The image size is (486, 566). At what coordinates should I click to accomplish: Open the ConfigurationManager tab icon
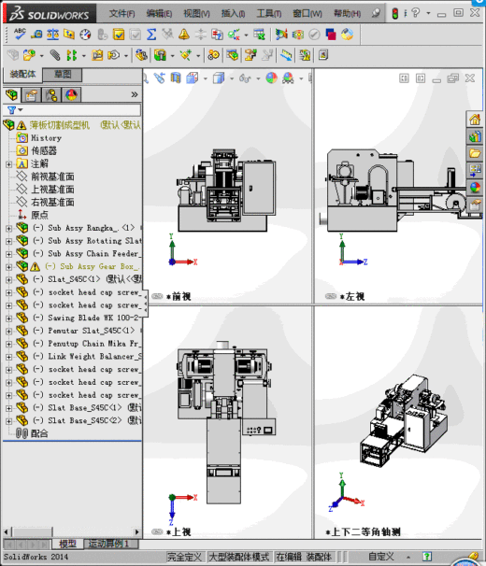coord(51,95)
